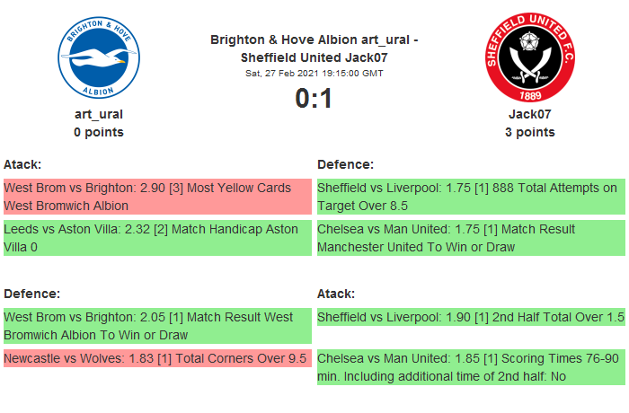The image size is (629, 413).
Task: Click the match date Sat, 27 Feb 2021
Action: pos(314,73)
